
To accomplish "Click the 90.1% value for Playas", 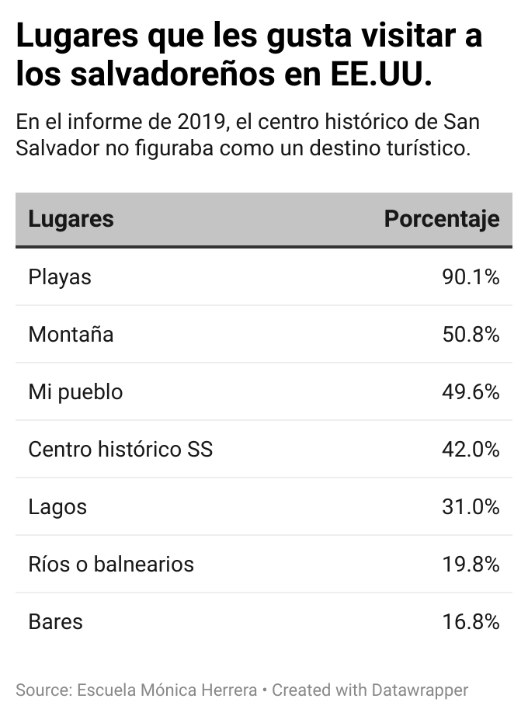I will (471, 277).
